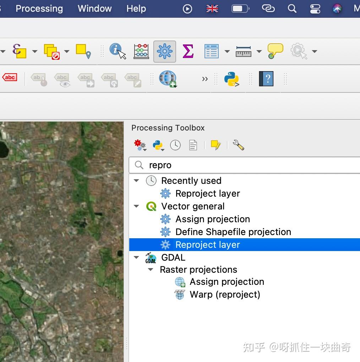Open the Field Calculator abacus icon
The height and width of the screenshot is (362, 360).
[141, 51]
